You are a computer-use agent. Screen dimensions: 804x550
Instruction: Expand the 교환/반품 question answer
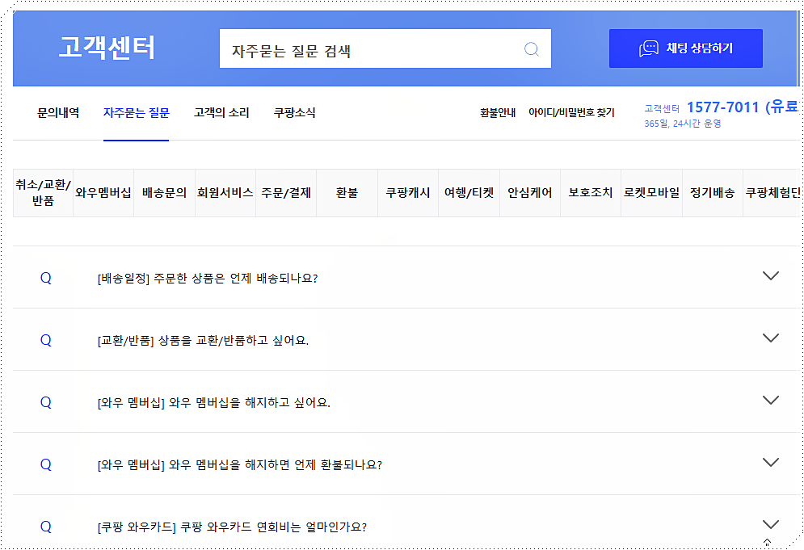coord(770,338)
